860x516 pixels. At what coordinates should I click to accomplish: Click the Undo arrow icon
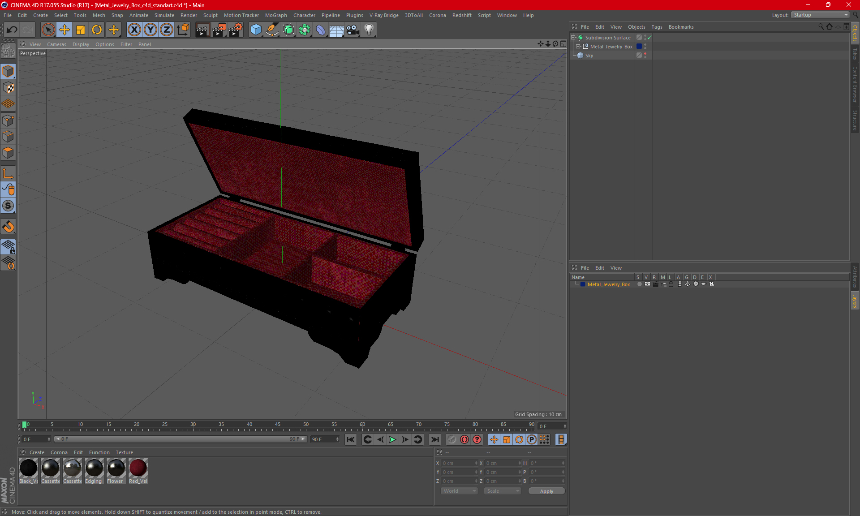click(12, 30)
